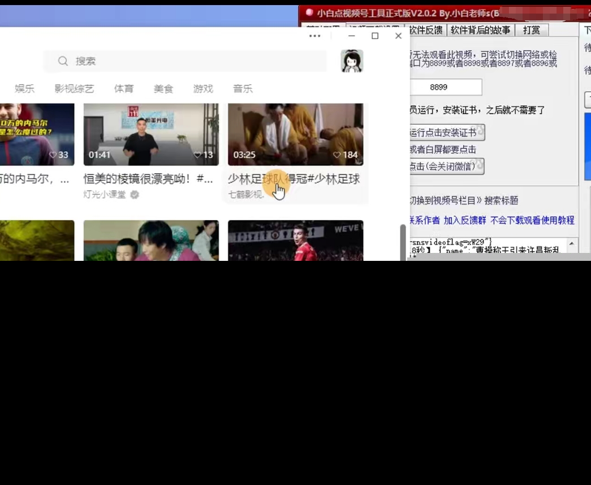Open the user avatar profile picture
Image resolution: width=591 pixels, height=485 pixels.
(x=352, y=61)
